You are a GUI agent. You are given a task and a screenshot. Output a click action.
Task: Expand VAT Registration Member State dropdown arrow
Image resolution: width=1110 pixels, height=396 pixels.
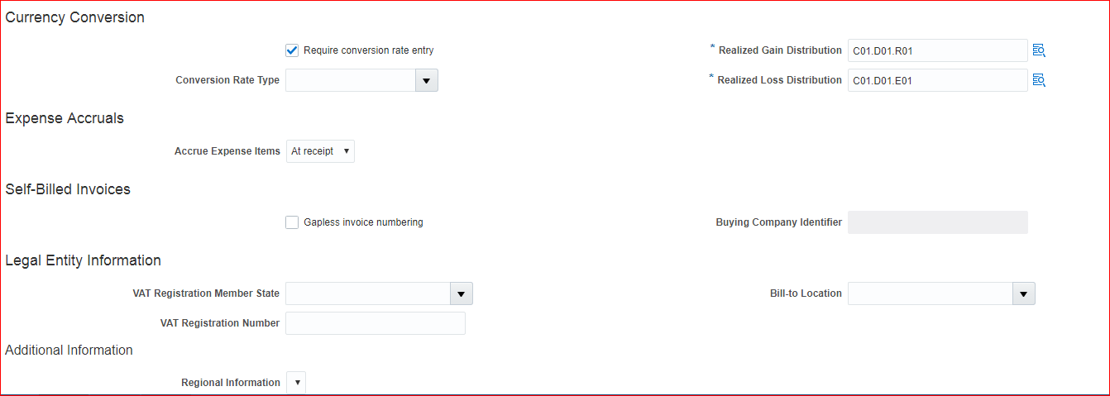(462, 293)
